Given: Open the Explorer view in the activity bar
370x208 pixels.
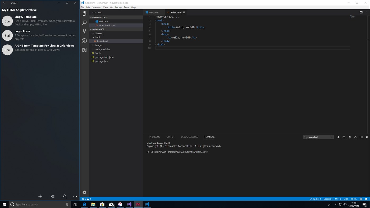Looking at the screenshot, I should (x=84, y=13).
